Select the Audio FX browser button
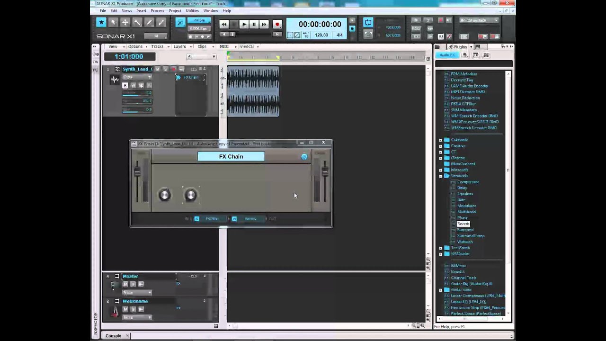Screen dimensions: 606x341 coord(447,55)
